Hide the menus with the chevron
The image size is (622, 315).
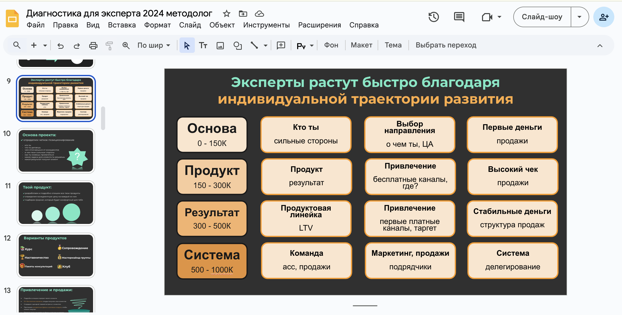tap(600, 46)
